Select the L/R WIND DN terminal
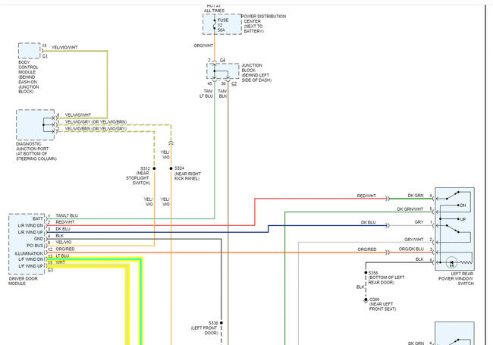This screenshot has width=493, height=345. (30, 226)
